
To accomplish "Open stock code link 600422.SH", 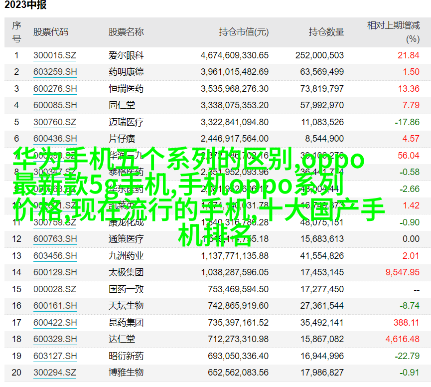I will pyautogui.click(x=55, y=323).
